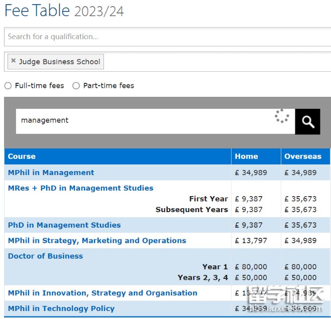Viewport: 331px width, 319px height.
Task: Click the Judge Business School tag label
Action: tap(59, 62)
